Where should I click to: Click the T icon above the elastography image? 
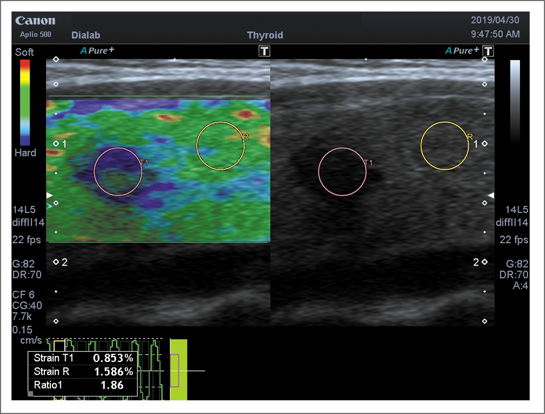[265, 51]
